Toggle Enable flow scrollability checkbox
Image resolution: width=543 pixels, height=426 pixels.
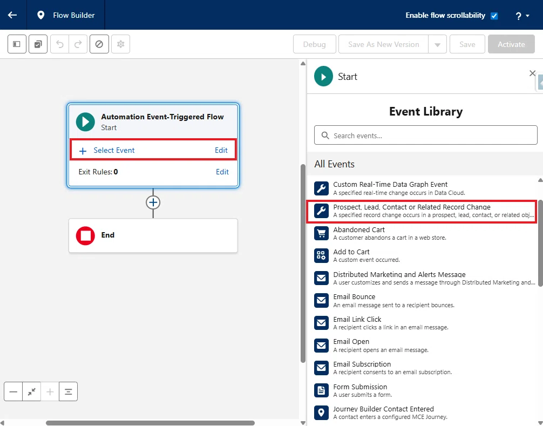pos(494,16)
